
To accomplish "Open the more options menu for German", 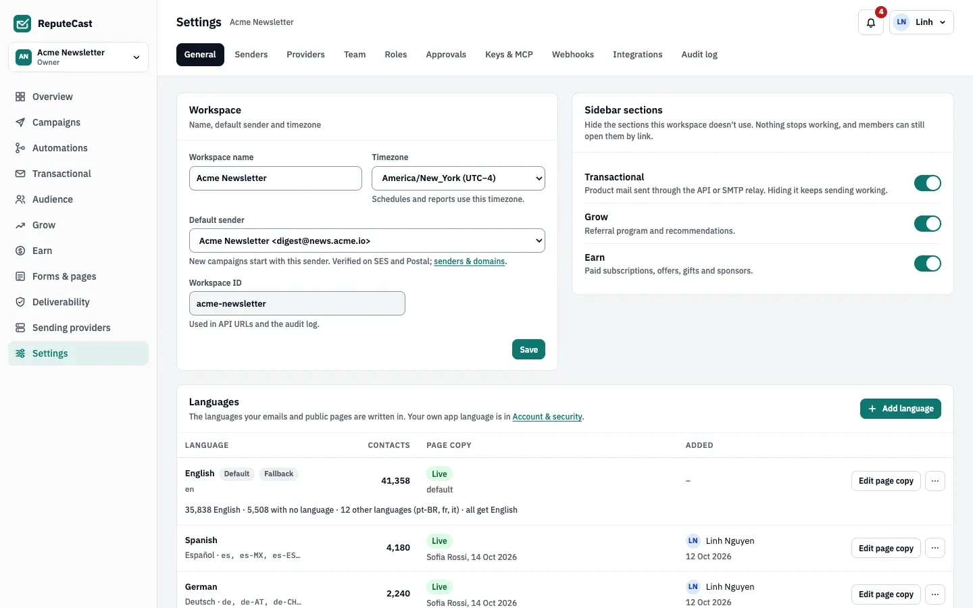I will click(934, 594).
